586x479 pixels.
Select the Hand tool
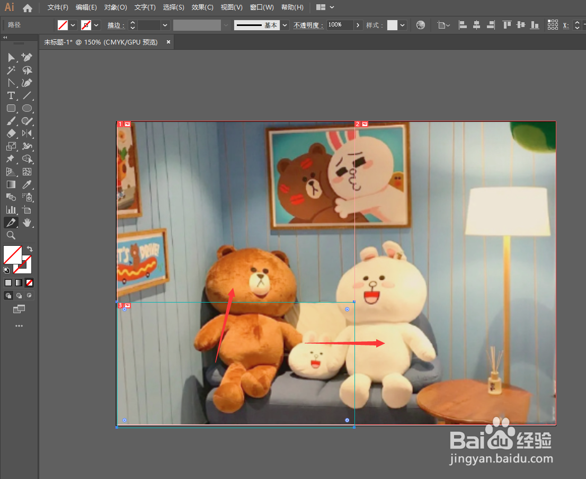pos(27,223)
